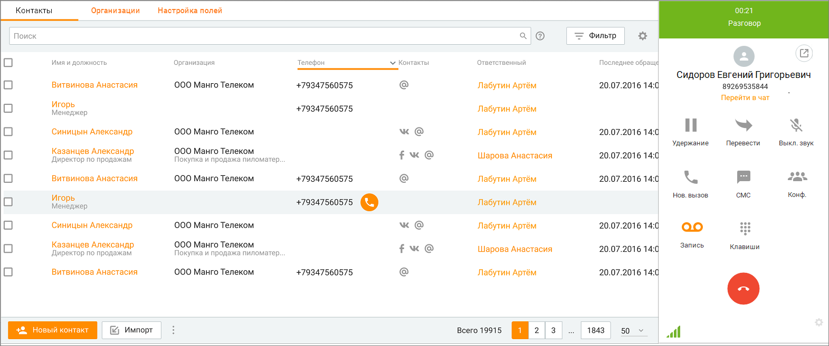Switch to the Организации tab

coord(116,11)
